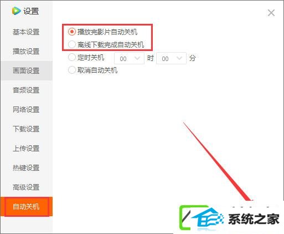Close the settings dialog
The height and width of the screenshot is (234, 284).
[271, 13]
